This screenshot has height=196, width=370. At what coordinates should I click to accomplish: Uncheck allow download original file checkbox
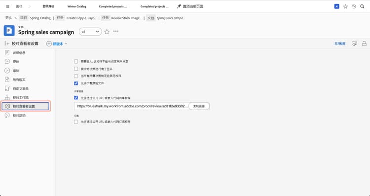(x=76, y=83)
